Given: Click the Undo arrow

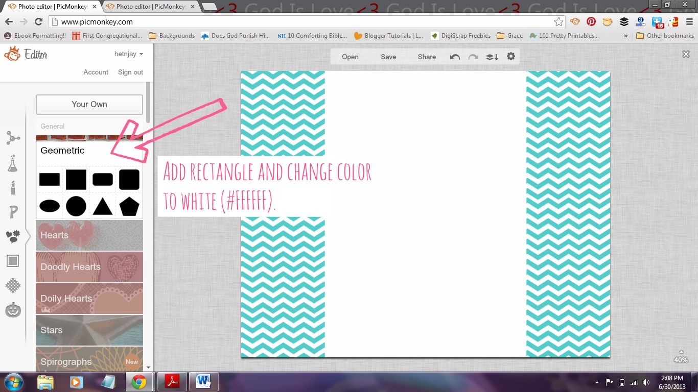Looking at the screenshot, I should tap(454, 57).
